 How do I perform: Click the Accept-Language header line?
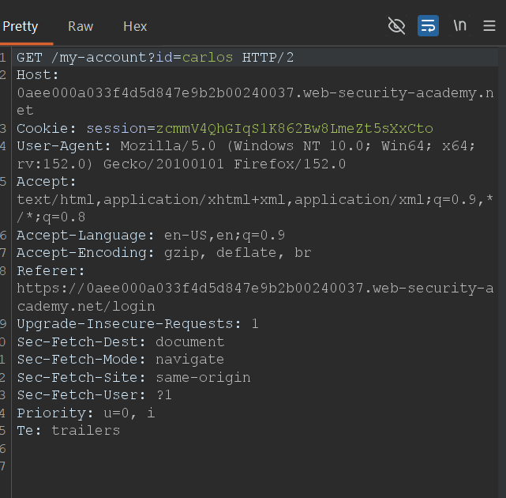tap(151, 236)
